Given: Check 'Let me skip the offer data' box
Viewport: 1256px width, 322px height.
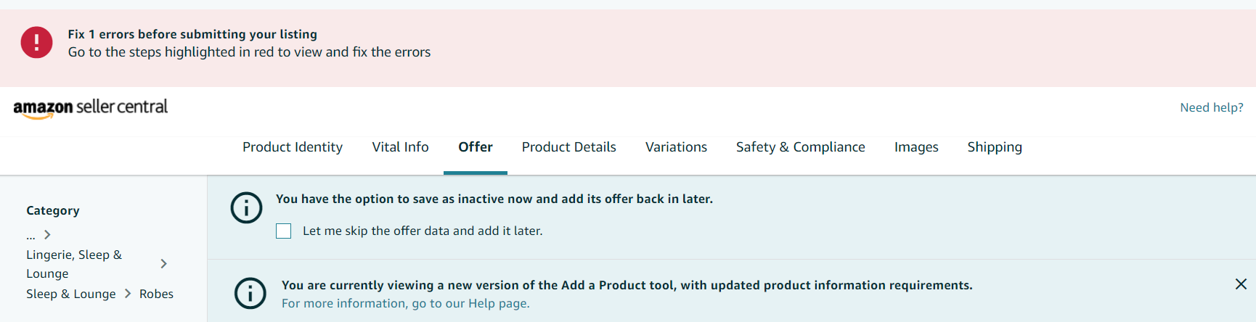Looking at the screenshot, I should point(284,231).
